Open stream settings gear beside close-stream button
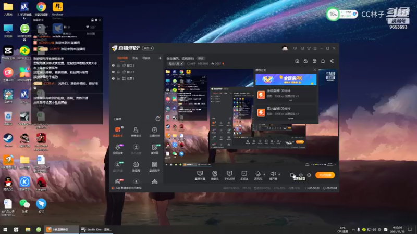 pyautogui.click(x=309, y=175)
